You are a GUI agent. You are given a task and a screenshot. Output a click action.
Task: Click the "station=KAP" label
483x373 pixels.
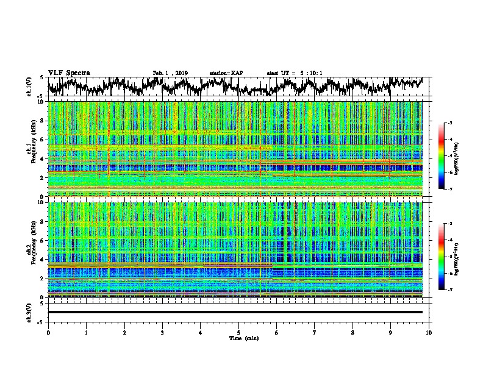tap(226, 73)
